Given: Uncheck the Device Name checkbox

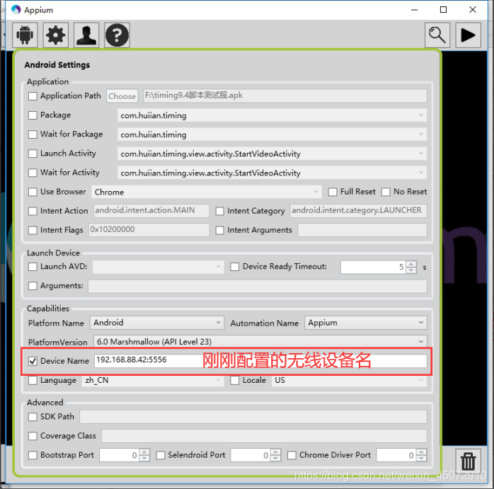Looking at the screenshot, I should click(x=33, y=362).
